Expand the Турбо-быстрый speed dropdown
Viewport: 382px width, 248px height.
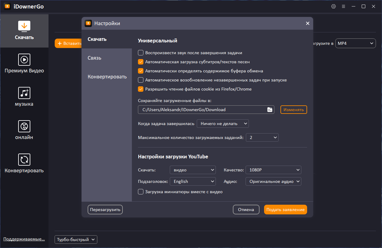tap(76, 240)
